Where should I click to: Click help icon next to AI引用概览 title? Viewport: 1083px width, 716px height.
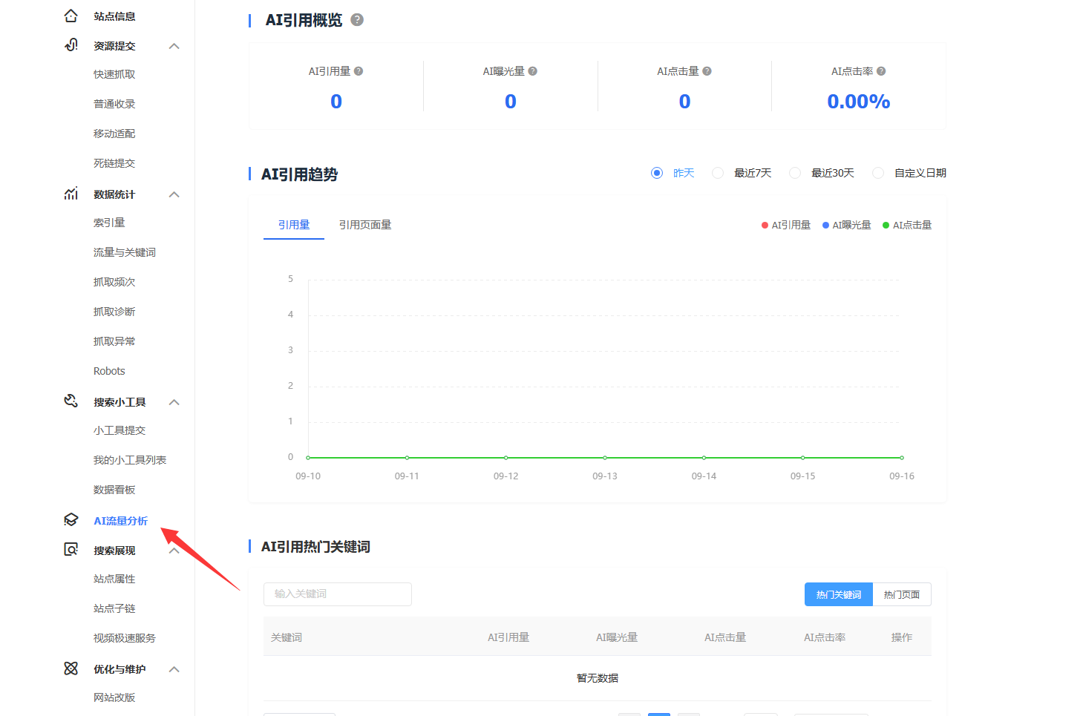(357, 20)
